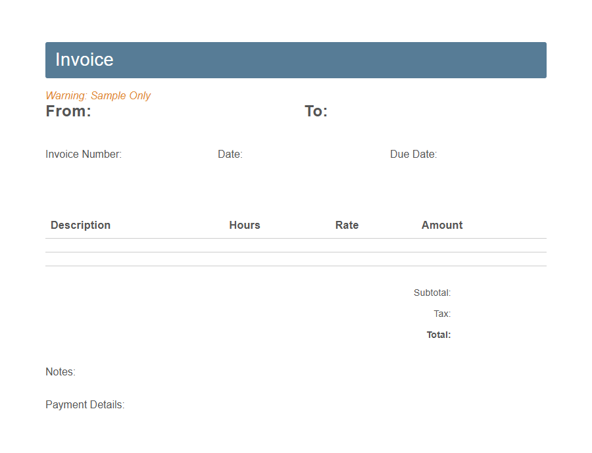The image size is (592, 453).
Task: Select the Rate column header
Action: coord(347,225)
